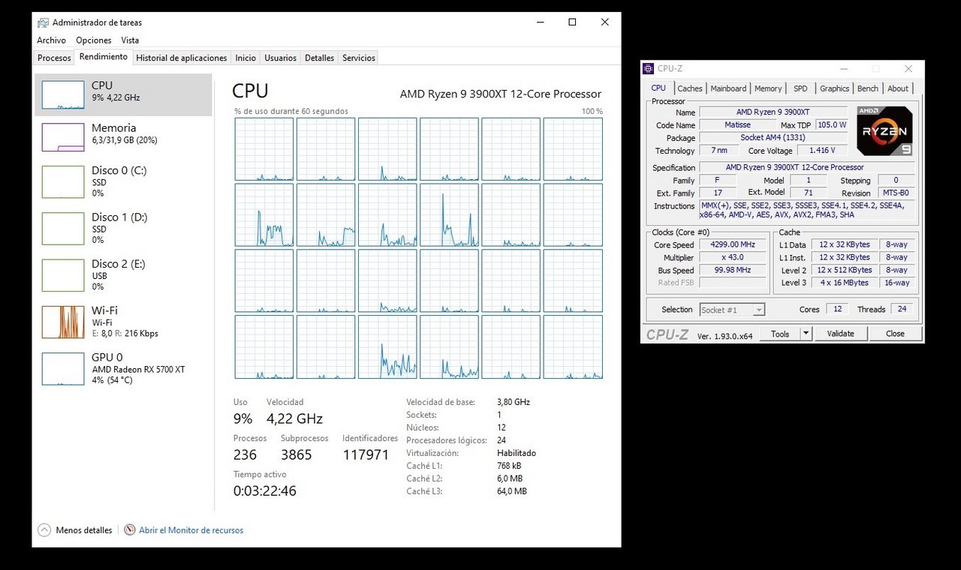The height and width of the screenshot is (570, 961).
Task: Click the Close button in CPU-Z
Action: point(895,334)
